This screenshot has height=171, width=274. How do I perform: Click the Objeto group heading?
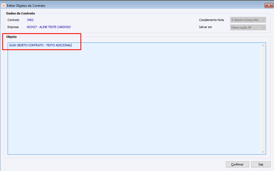coord(11,37)
